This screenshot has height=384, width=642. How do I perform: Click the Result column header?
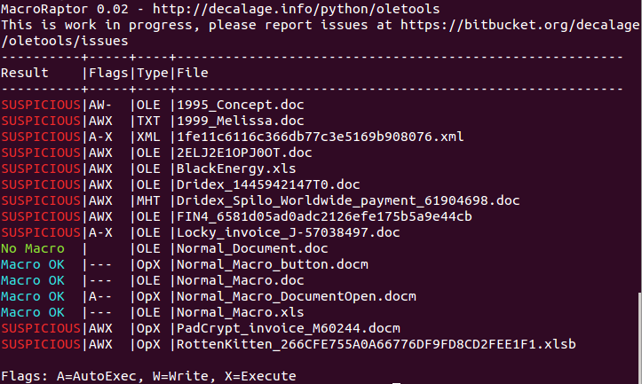[x=25, y=74]
